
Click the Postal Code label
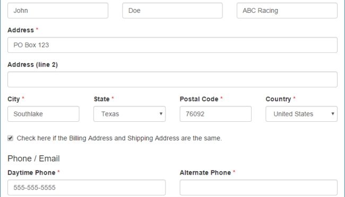pyautogui.click(x=199, y=99)
